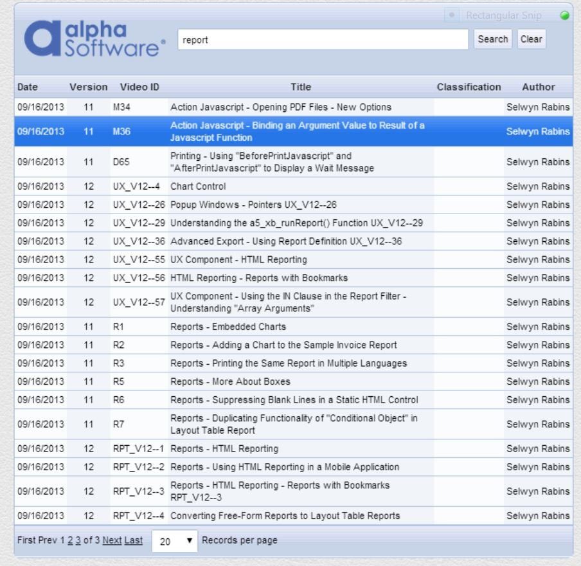Click the Last page link
This screenshot has height=566, width=581.
click(134, 540)
